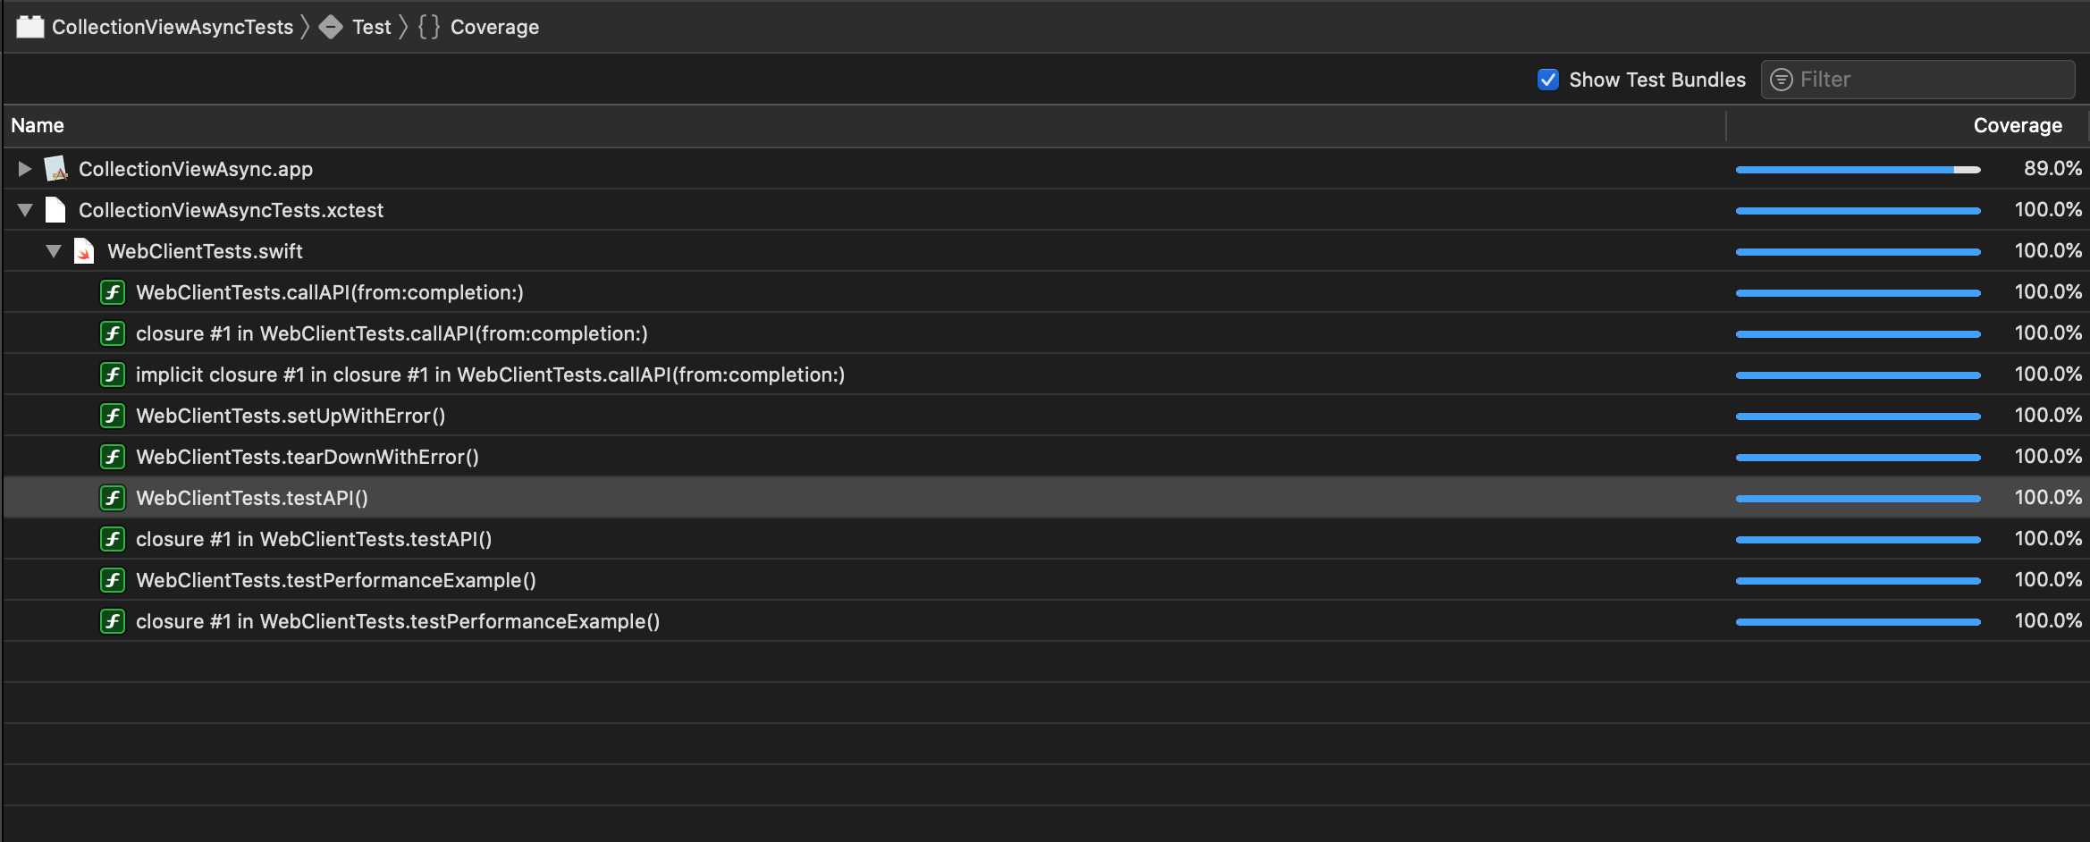Viewport: 2090px width, 842px height.
Task: Click function icon for WebClientTests.testAPI()
Action: pyautogui.click(x=112, y=498)
